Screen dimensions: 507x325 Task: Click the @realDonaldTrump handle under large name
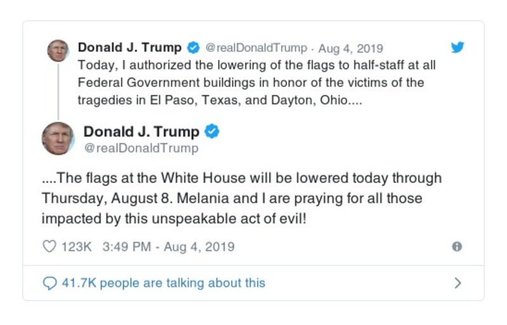(141, 149)
